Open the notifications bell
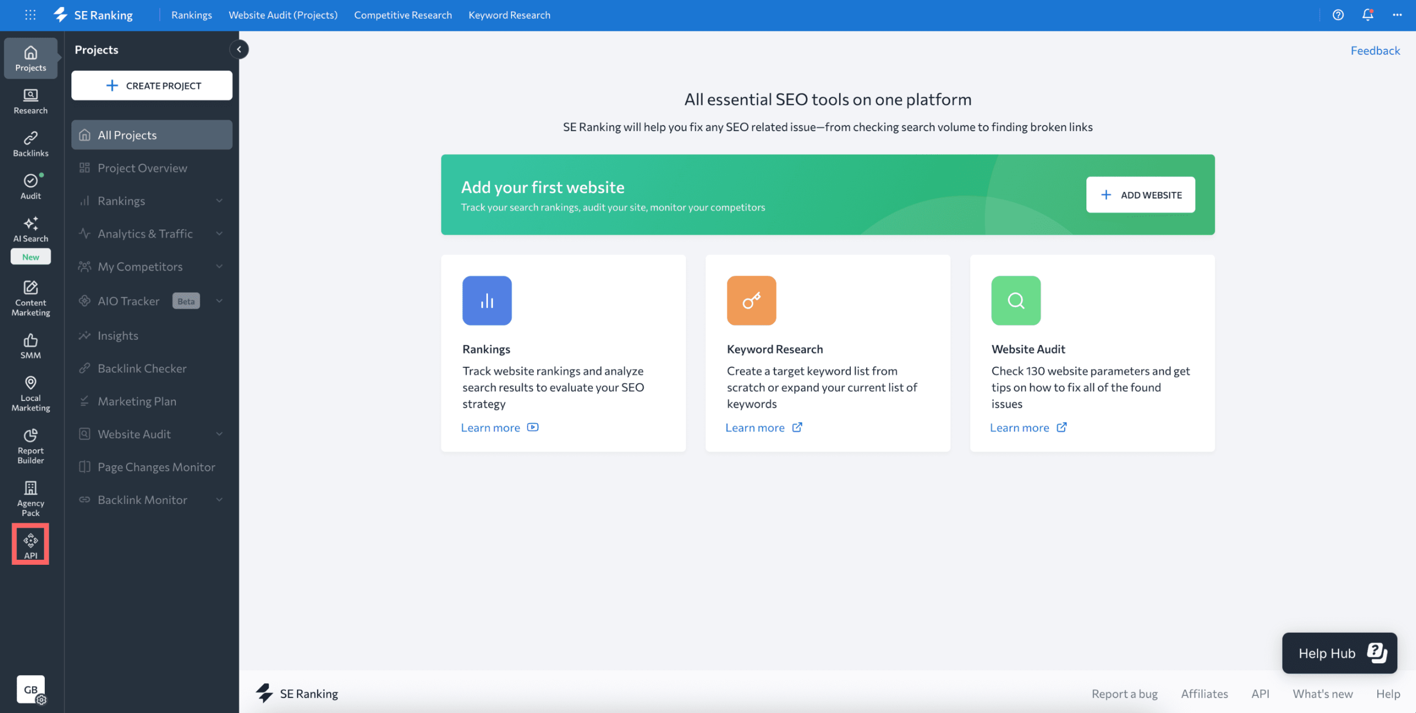1416x713 pixels. pyautogui.click(x=1367, y=15)
